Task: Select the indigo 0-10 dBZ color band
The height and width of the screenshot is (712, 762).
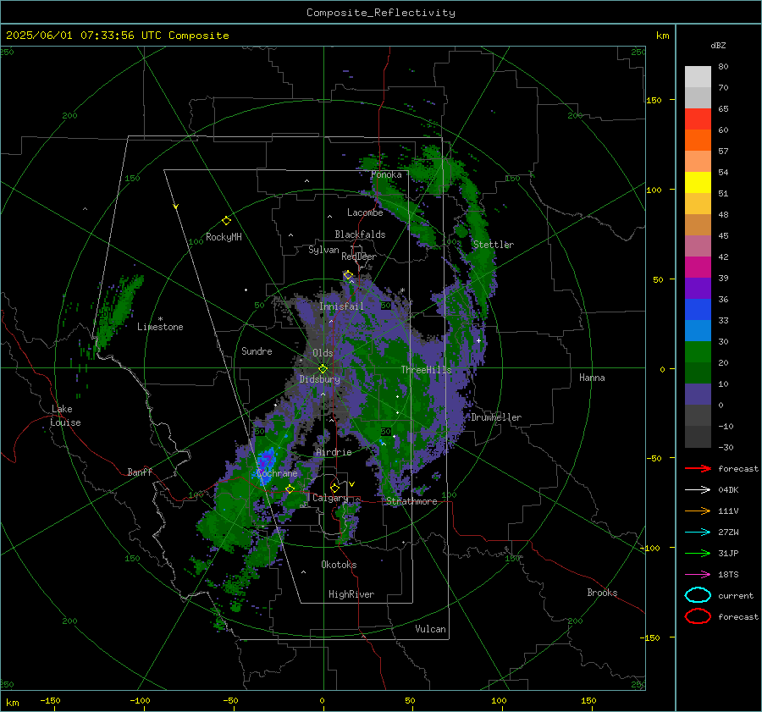Action: 698,395
